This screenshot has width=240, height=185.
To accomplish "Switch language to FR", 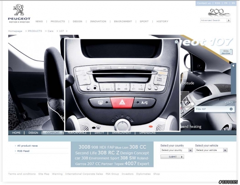I will pos(226,3).
